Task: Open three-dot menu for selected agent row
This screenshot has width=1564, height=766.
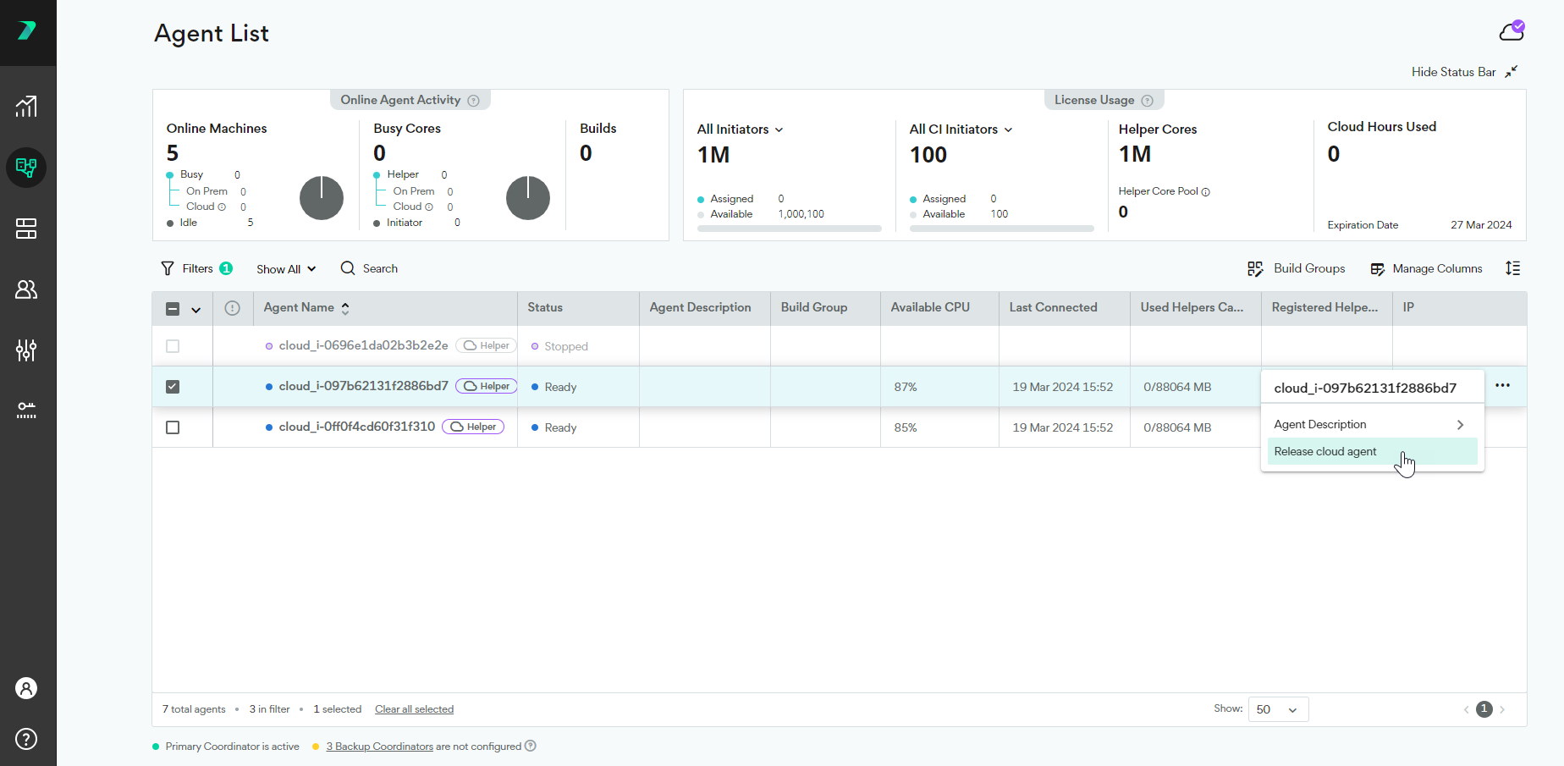Action: (1502, 386)
